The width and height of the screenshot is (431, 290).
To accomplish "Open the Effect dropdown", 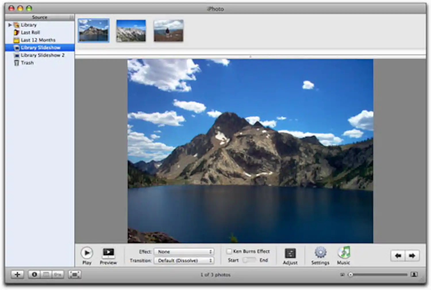I will click(184, 252).
